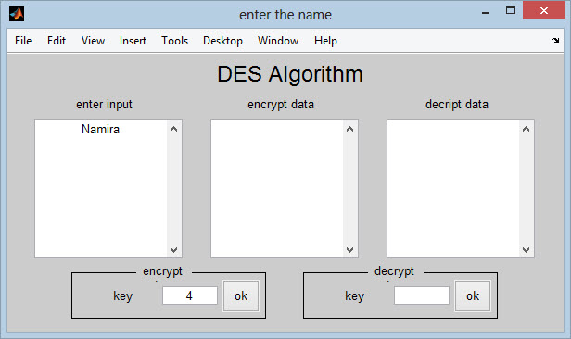Click down arrow of encrypt data scrollbar
Viewport: 571px width, 339px height.
350,250
